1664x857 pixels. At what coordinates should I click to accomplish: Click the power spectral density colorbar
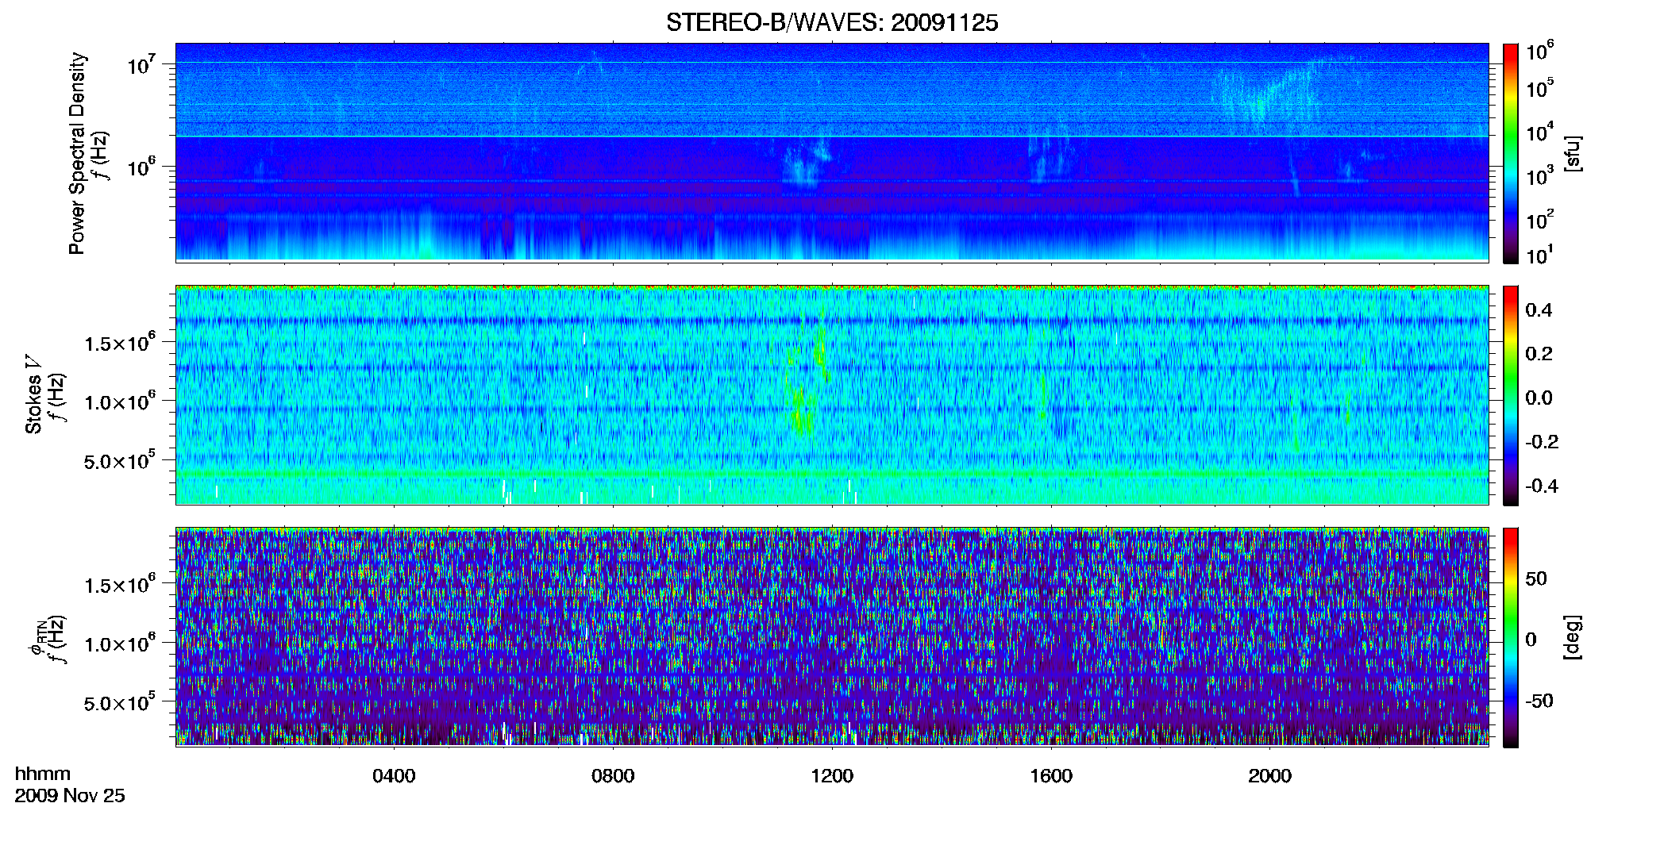pyautogui.click(x=1511, y=153)
